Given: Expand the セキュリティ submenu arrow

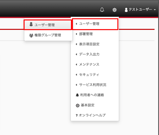Looking at the screenshot, I should 76,74.
